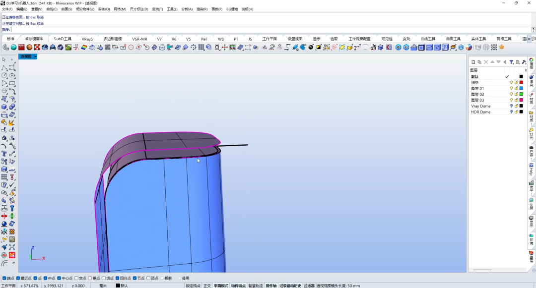Click the green color swatch of 图层 02
Viewport: 536px width, 288px height.
point(521,94)
